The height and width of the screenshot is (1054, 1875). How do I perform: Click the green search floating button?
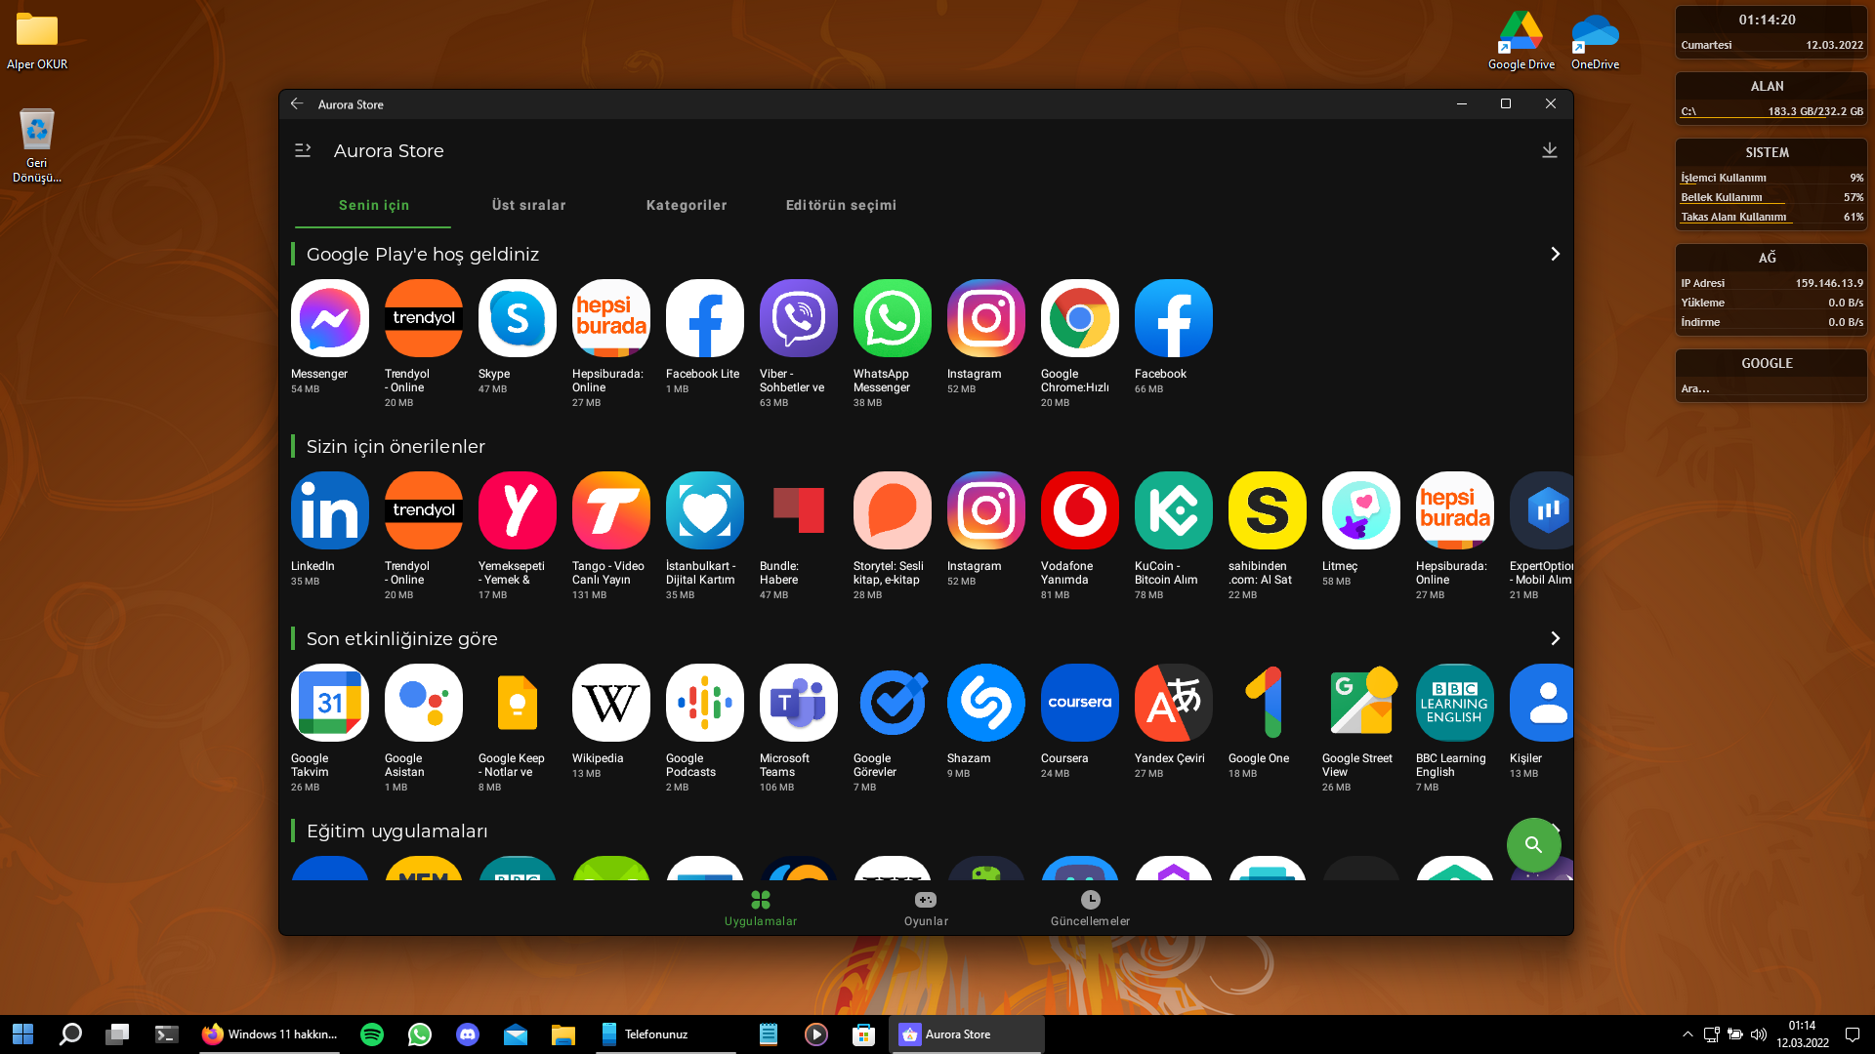[1533, 844]
